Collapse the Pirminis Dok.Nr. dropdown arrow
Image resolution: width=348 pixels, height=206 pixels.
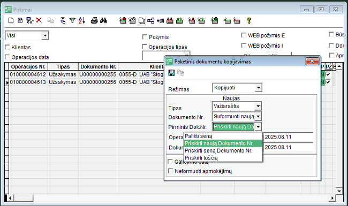(258, 127)
